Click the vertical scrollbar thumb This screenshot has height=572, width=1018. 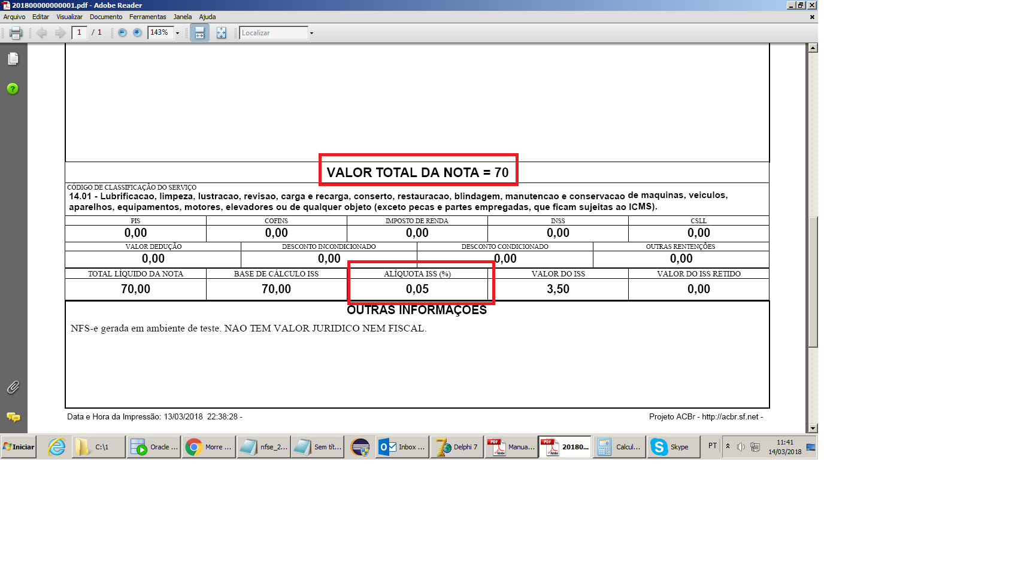tap(813, 281)
